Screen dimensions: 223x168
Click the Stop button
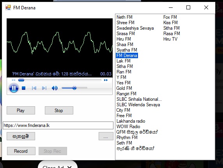[59, 111]
